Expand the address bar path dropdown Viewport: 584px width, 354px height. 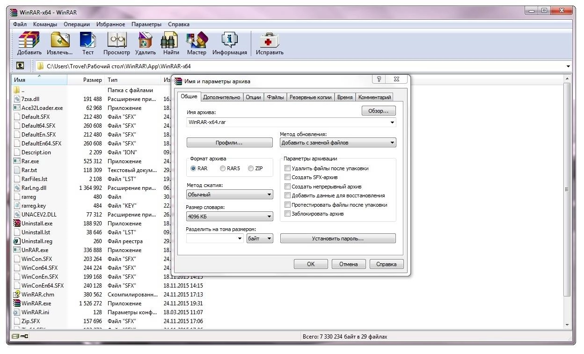click(x=569, y=66)
